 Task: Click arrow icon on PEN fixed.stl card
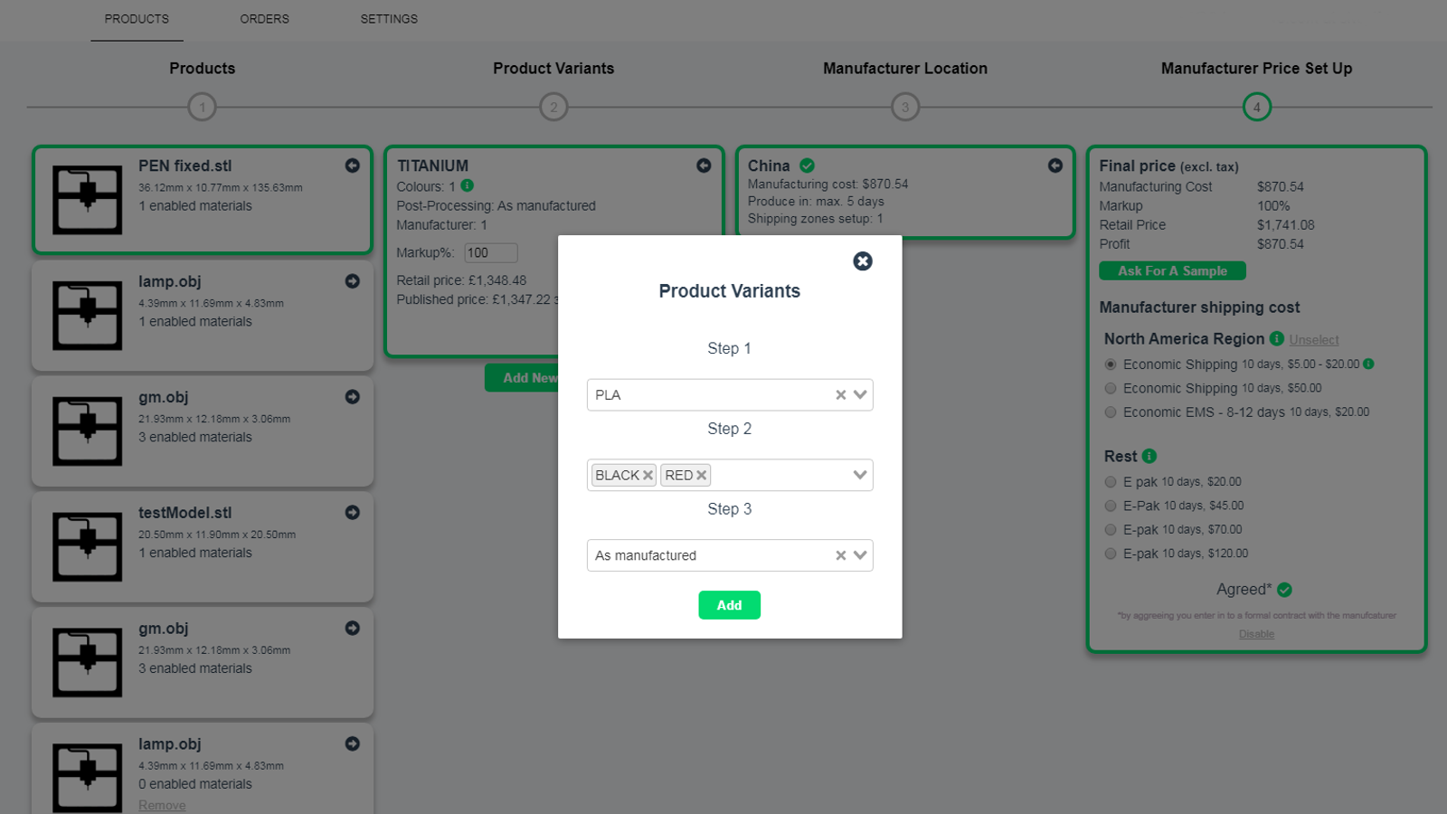coord(353,166)
